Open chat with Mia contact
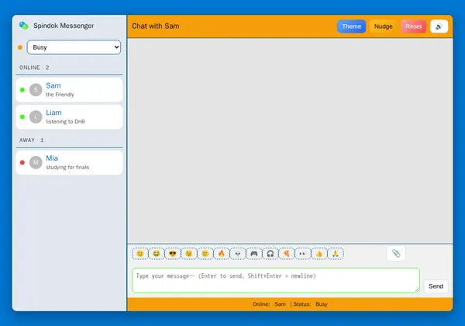The width and height of the screenshot is (465, 326). point(69,162)
